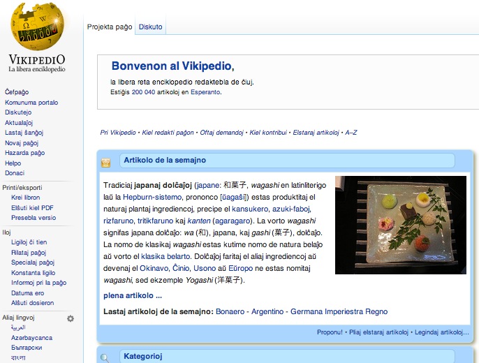The height and width of the screenshot is (363, 479).
Task: Load a Hazarda paĝo
Action: click(24, 153)
